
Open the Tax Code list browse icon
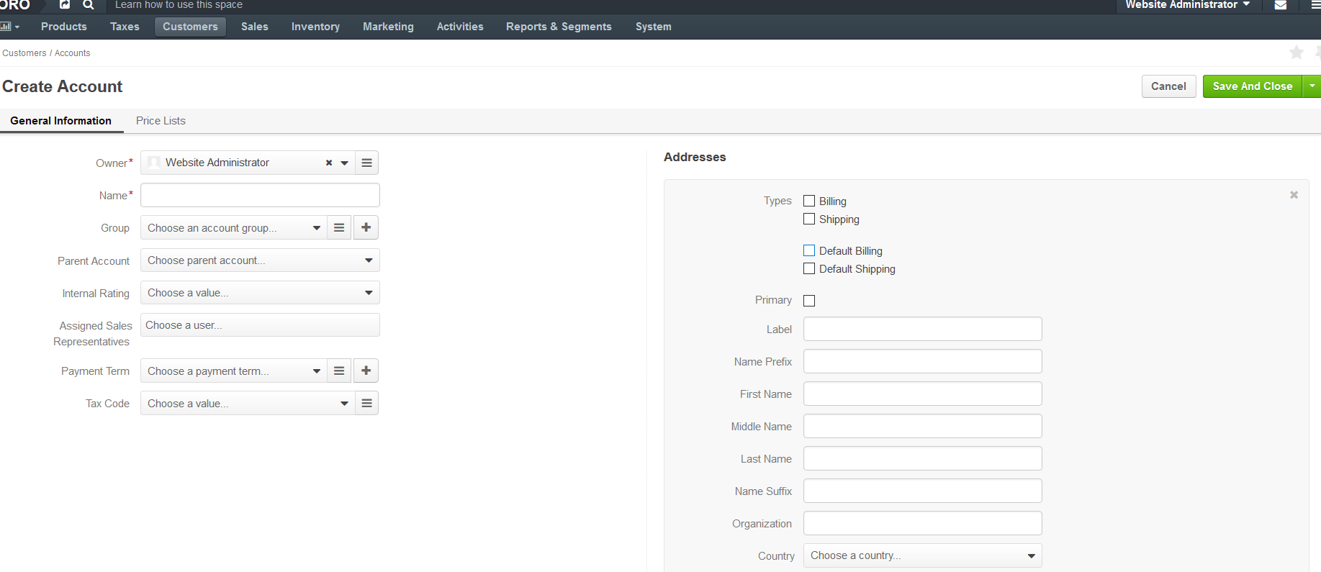pyautogui.click(x=366, y=403)
